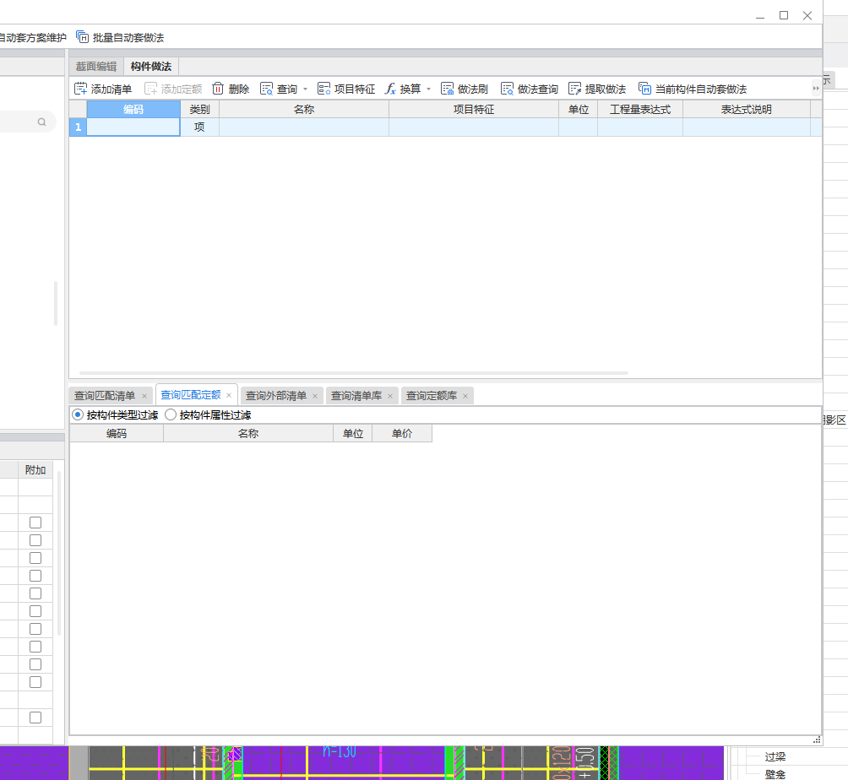Click the 提取做法 icon
Viewport: 848px width, 780px height.
point(574,89)
